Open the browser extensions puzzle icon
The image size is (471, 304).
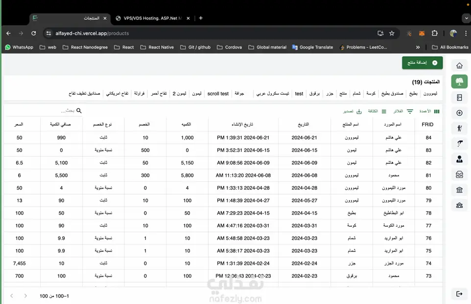click(x=434, y=33)
